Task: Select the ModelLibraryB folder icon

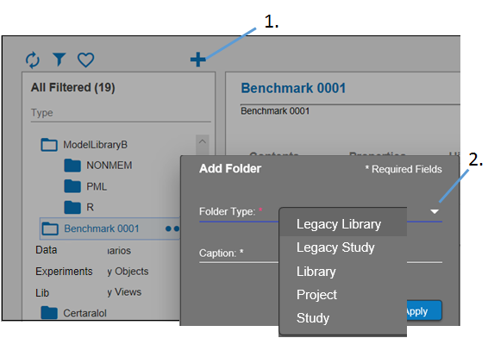Action: 49,145
